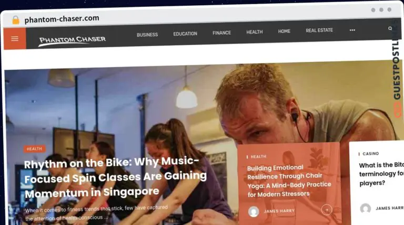
Task: Open the Real Estate menu item
Action: pyautogui.click(x=319, y=30)
